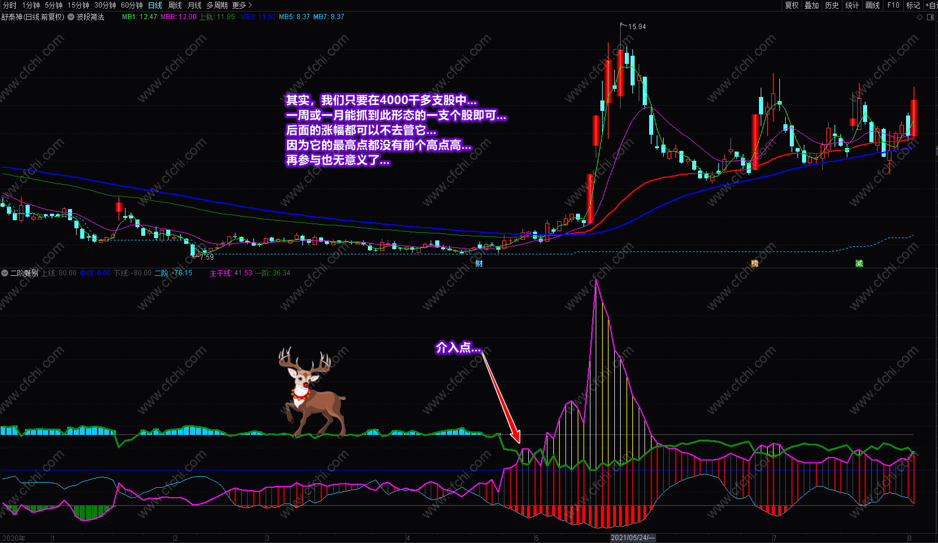938x543 pixels.
Task: Click the 一阶: 36.34 value label
Action: tap(273, 273)
